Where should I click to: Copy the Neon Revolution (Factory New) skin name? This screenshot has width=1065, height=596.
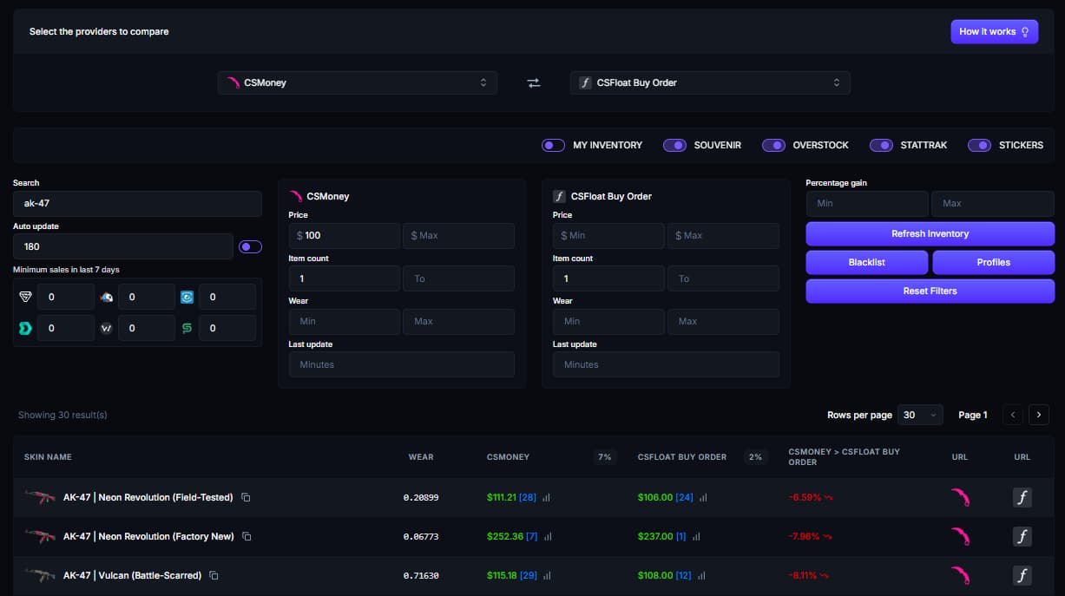pos(247,537)
